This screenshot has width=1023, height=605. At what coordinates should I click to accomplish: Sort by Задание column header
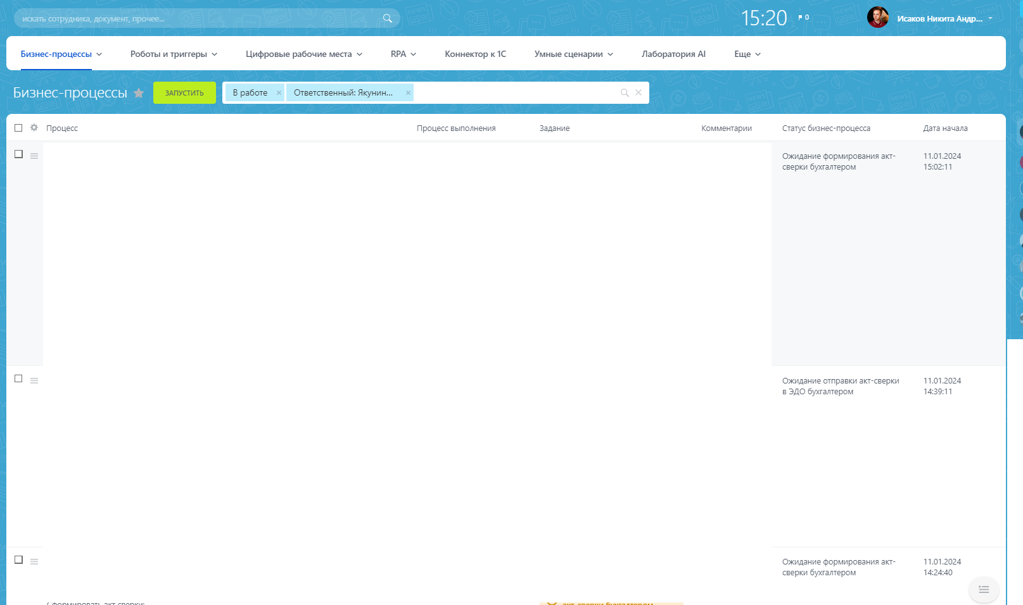554,128
